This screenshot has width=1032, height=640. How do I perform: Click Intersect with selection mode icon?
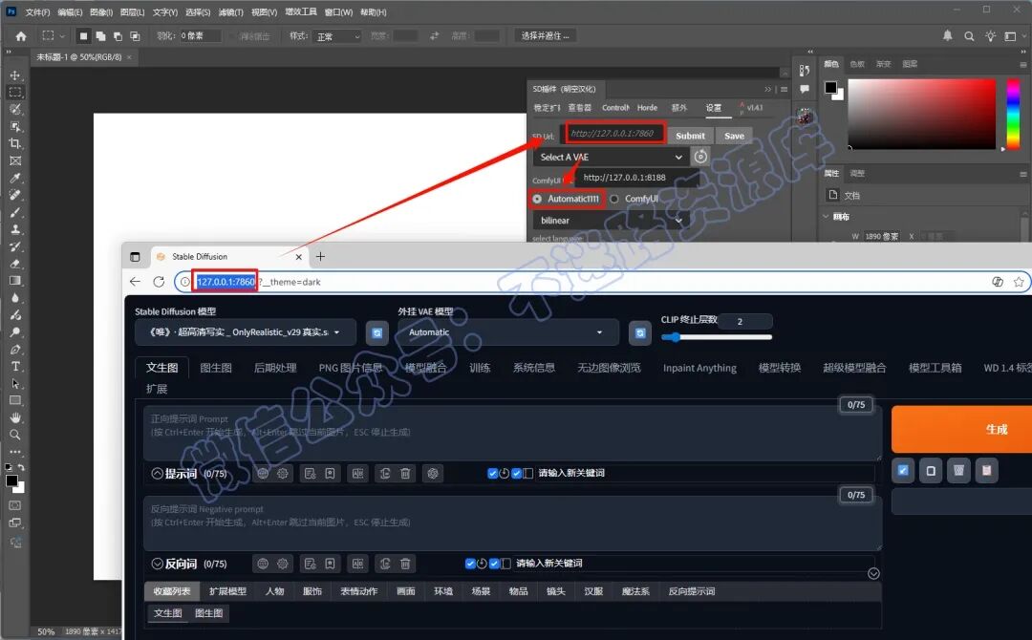pyautogui.click(x=135, y=36)
